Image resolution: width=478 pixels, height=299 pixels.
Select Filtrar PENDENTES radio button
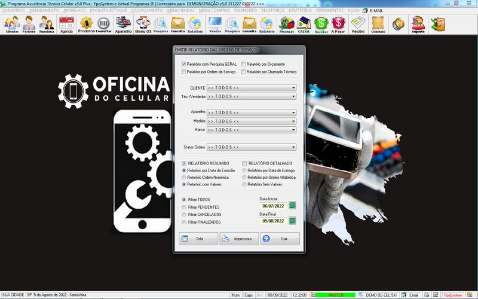pyautogui.click(x=184, y=207)
